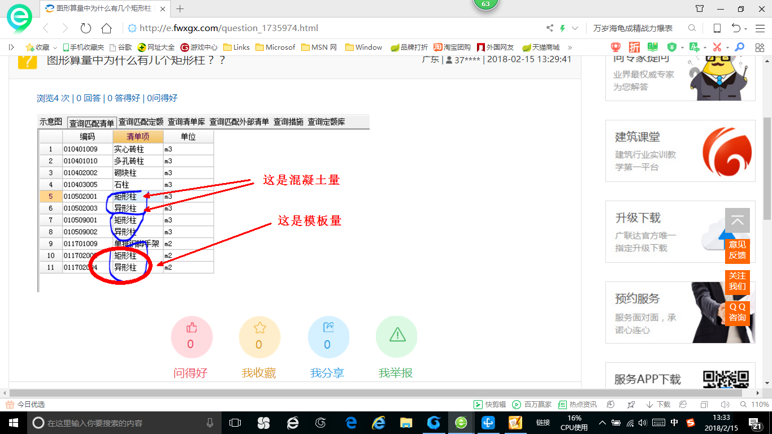Viewport: 772px width, 434px height.
Task: Open a new tab with the plus icon
Action: pyautogui.click(x=180, y=8)
